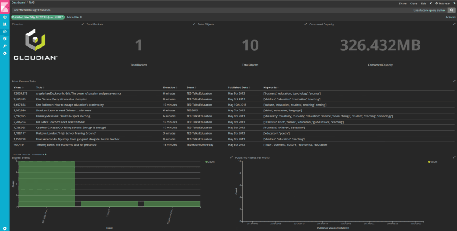Screen dimensions: 457x231
Task: Step the time range backward
Action: tap(431, 4)
